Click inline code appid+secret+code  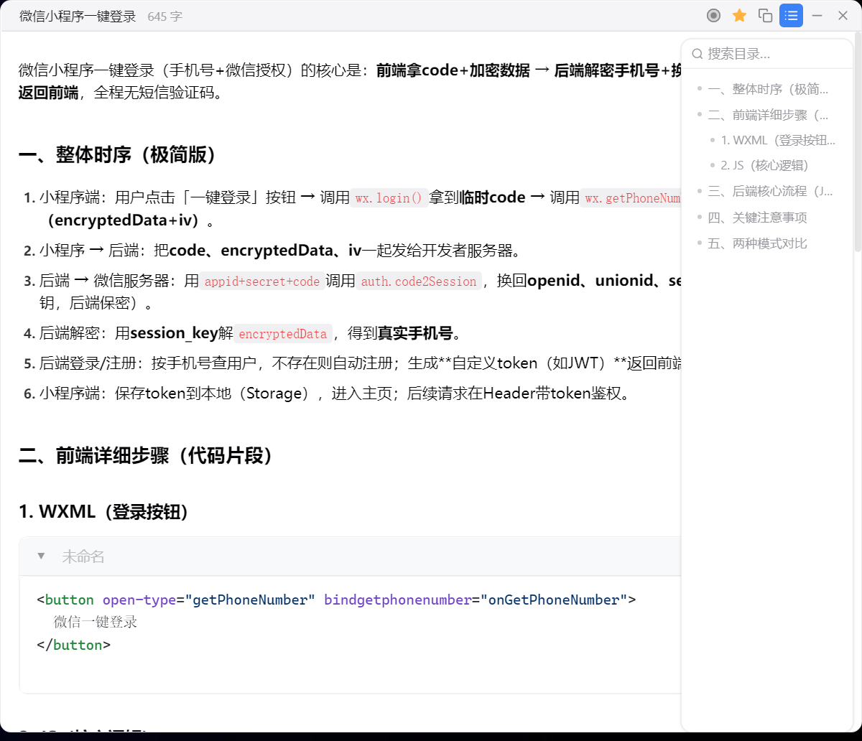point(262,281)
